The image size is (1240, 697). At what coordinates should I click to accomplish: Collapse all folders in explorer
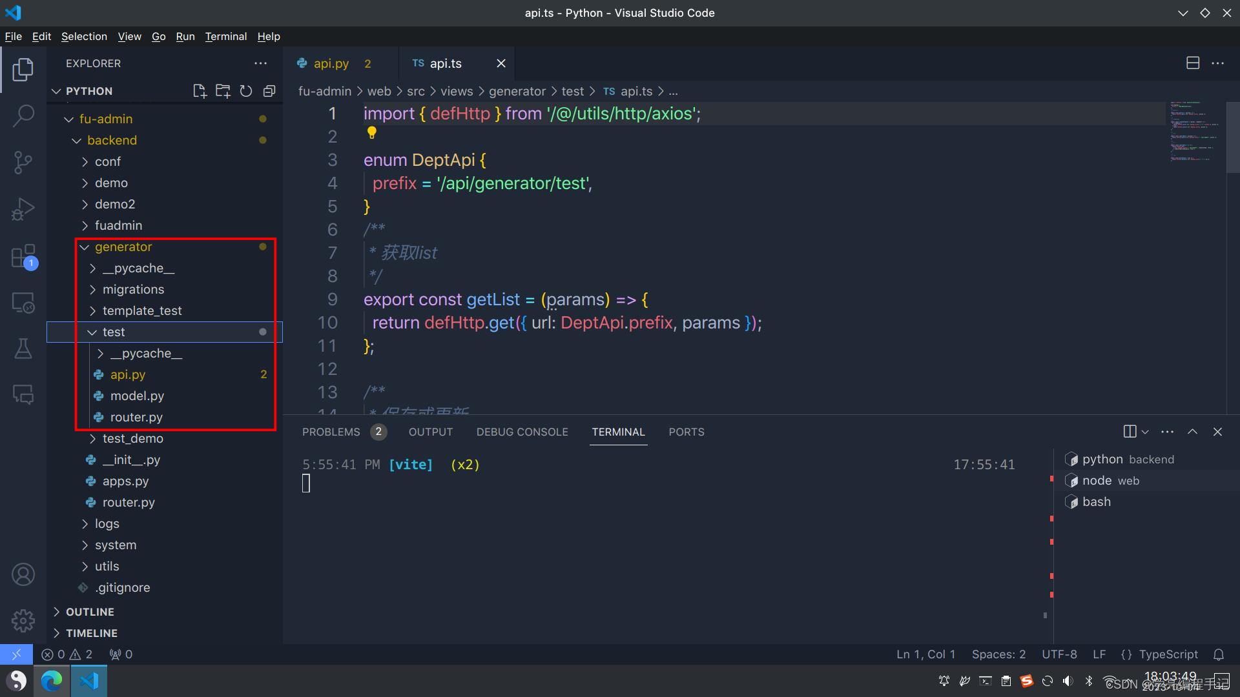pyautogui.click(x=269, y=91)
